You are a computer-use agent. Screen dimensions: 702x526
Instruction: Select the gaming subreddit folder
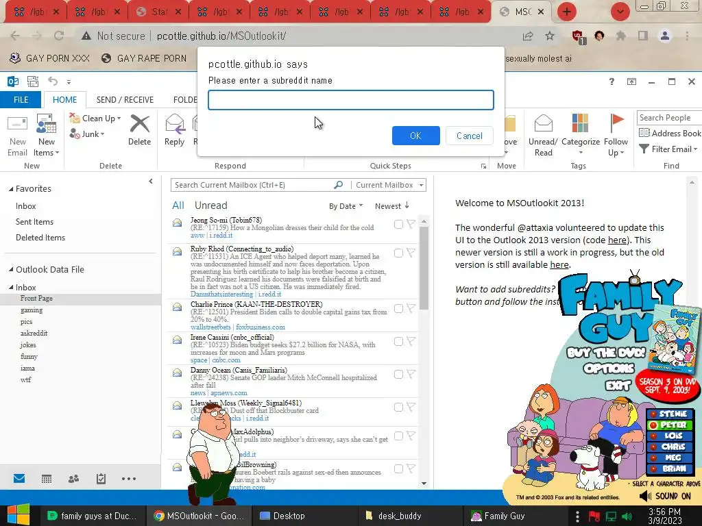tap(32, 310)
